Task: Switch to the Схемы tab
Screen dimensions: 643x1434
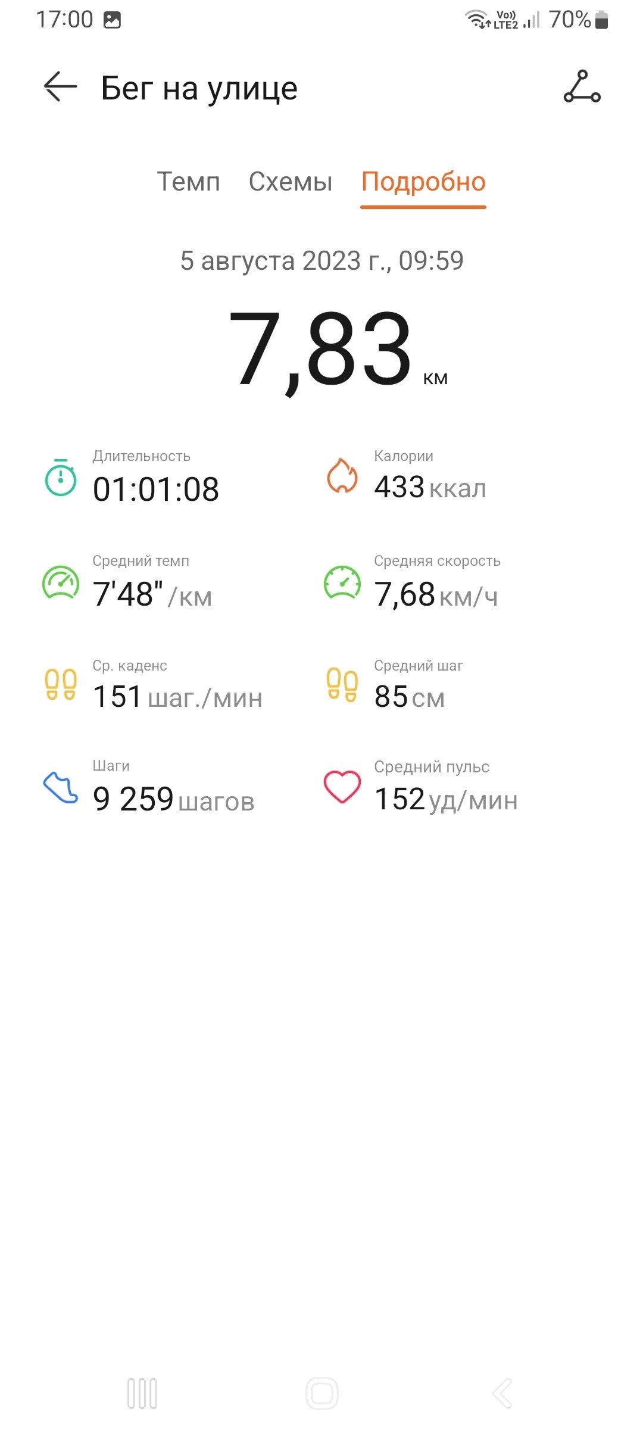Action: 291,182
